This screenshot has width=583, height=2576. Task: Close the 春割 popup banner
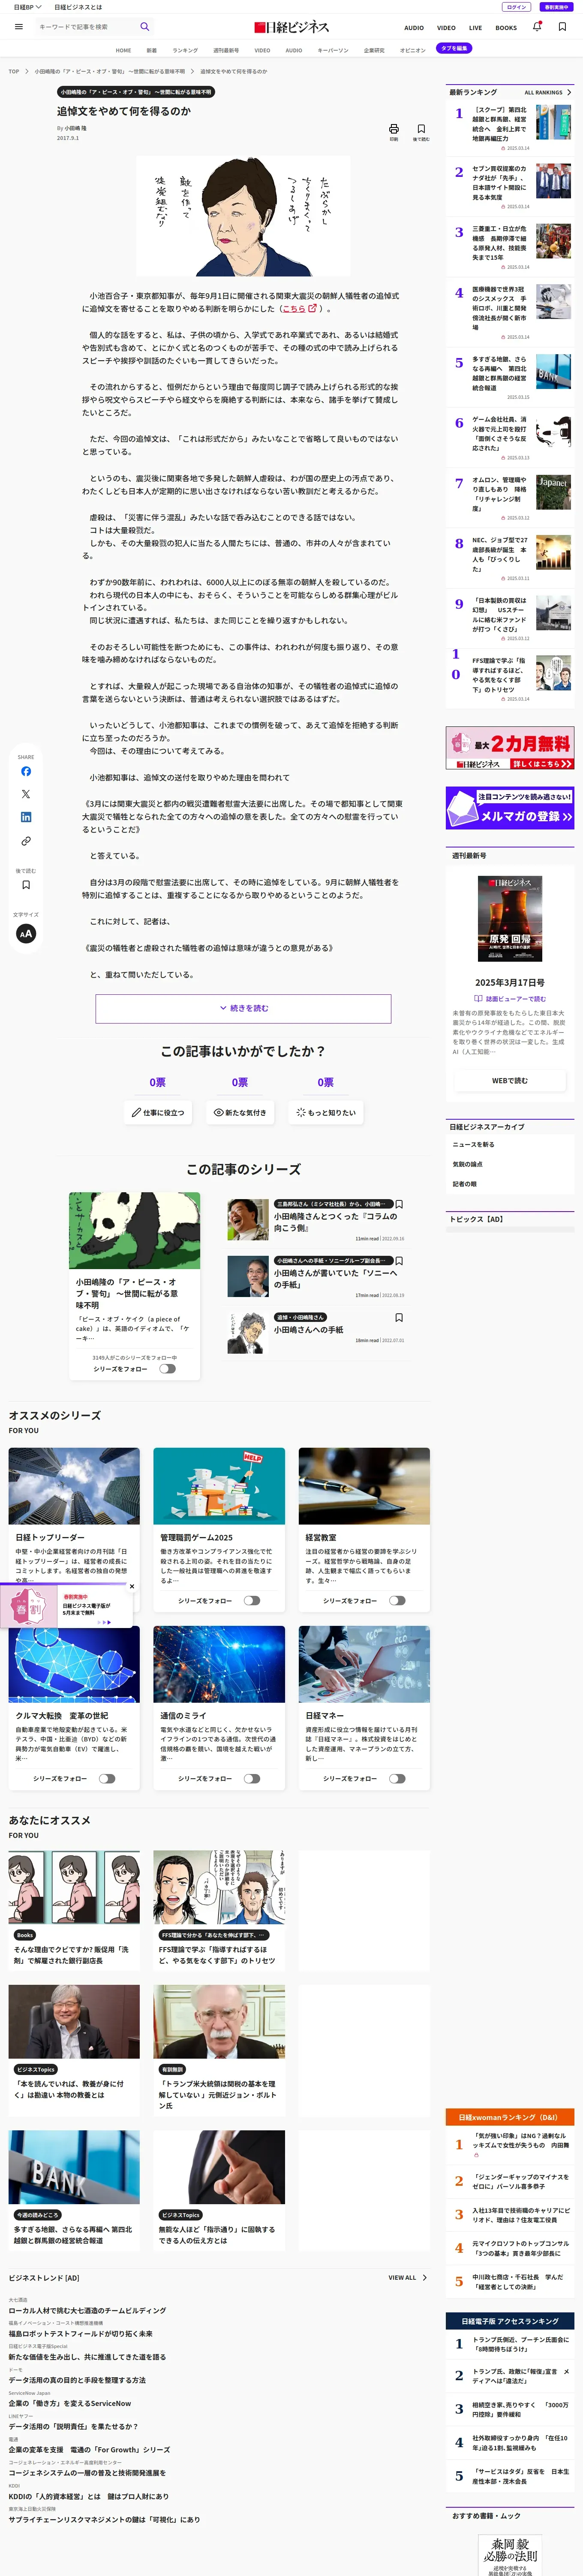tap(132, 1586)
